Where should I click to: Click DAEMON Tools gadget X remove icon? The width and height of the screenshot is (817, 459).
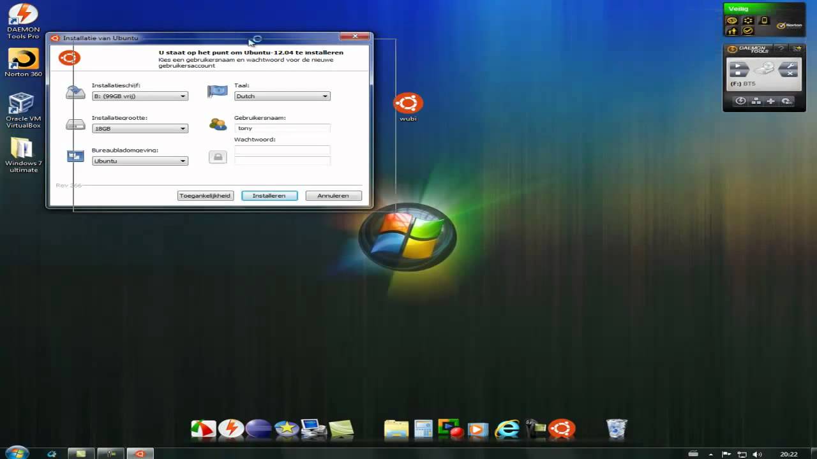790,73
